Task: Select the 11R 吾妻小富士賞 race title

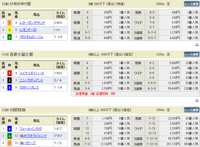Action: tap(18, 54)
